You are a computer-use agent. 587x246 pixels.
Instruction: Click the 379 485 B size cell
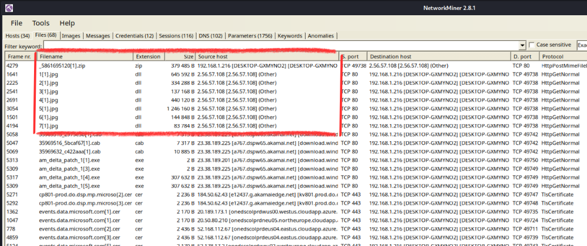[183, 66]
